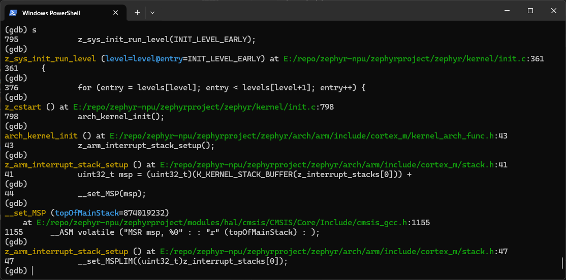Click the text "arch_kernel_init();" on line 798
Image resolution: width=566 pixels, height=280 pixels.
pyautogui.click(x=121, y=116)
